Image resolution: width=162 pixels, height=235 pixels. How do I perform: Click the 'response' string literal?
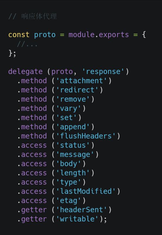point(103,72)
